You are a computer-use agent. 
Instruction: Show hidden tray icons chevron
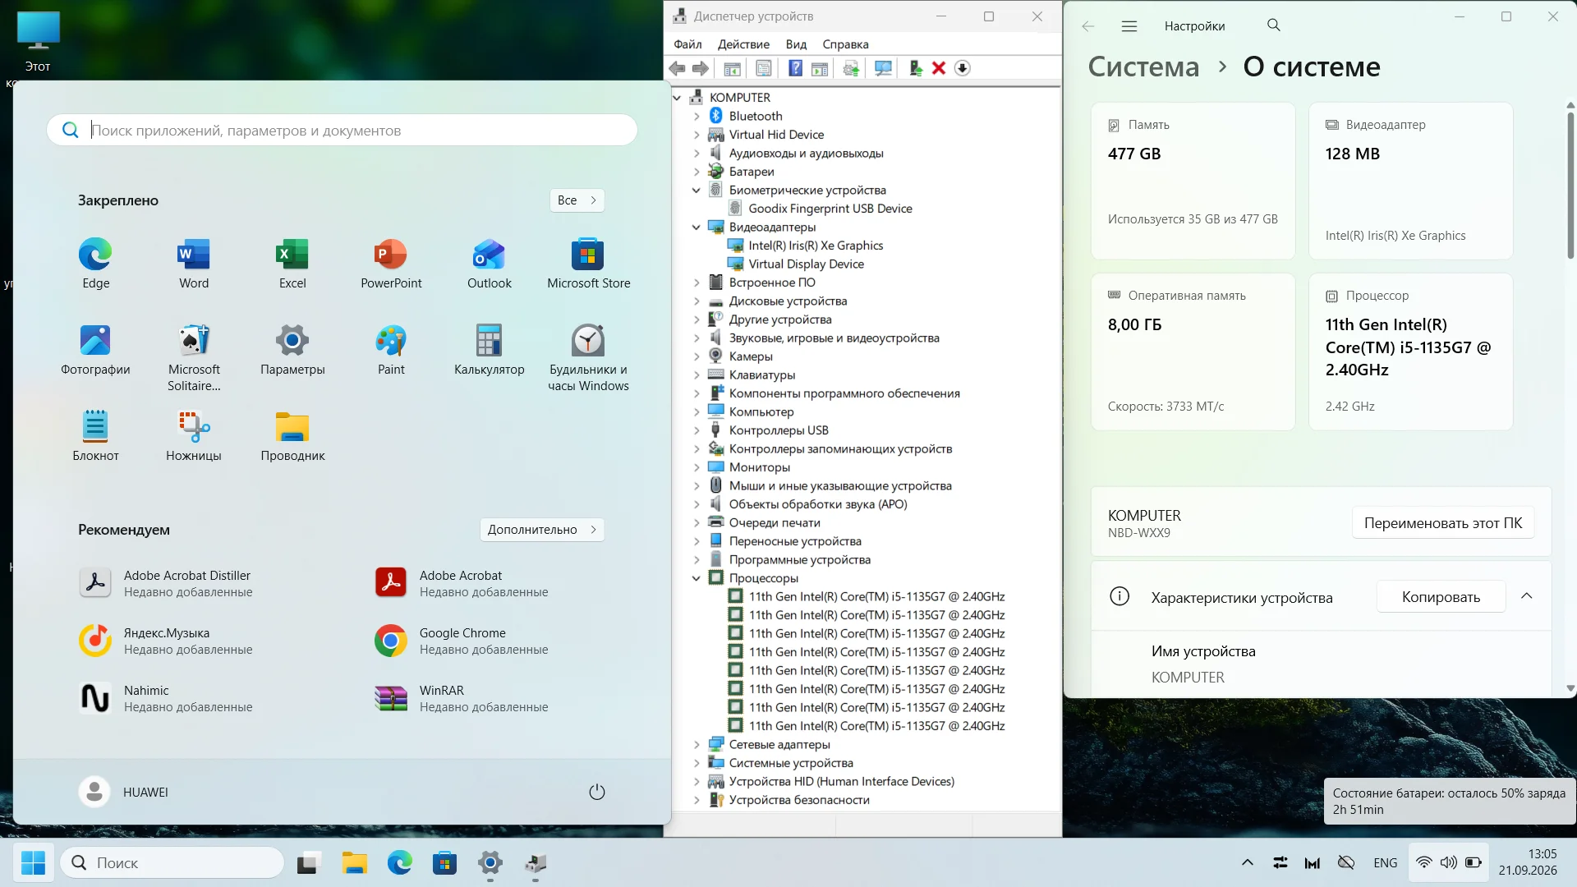1247,862
